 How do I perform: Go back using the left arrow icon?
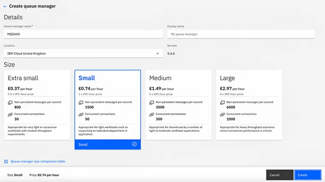pyautogui.click(x=5, y=6)
